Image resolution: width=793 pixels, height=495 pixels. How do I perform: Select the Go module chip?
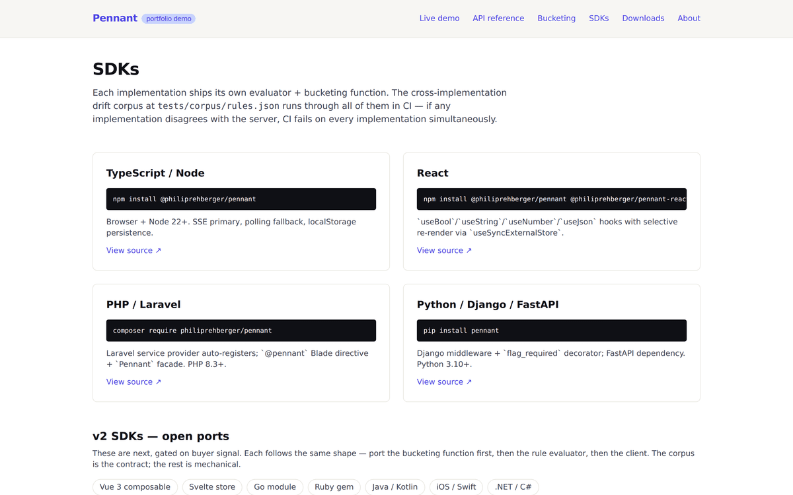coord(275,487)
